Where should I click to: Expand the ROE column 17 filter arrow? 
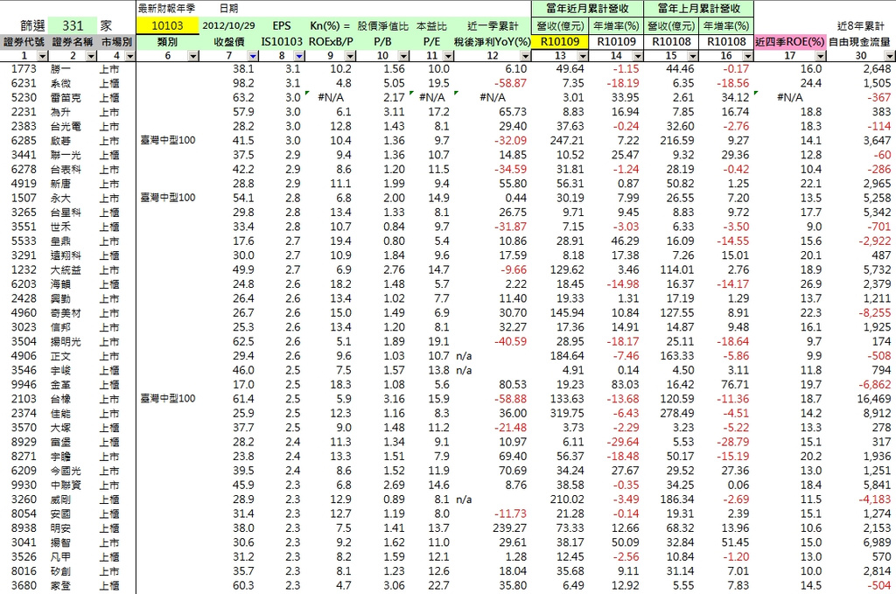(821, 56)
